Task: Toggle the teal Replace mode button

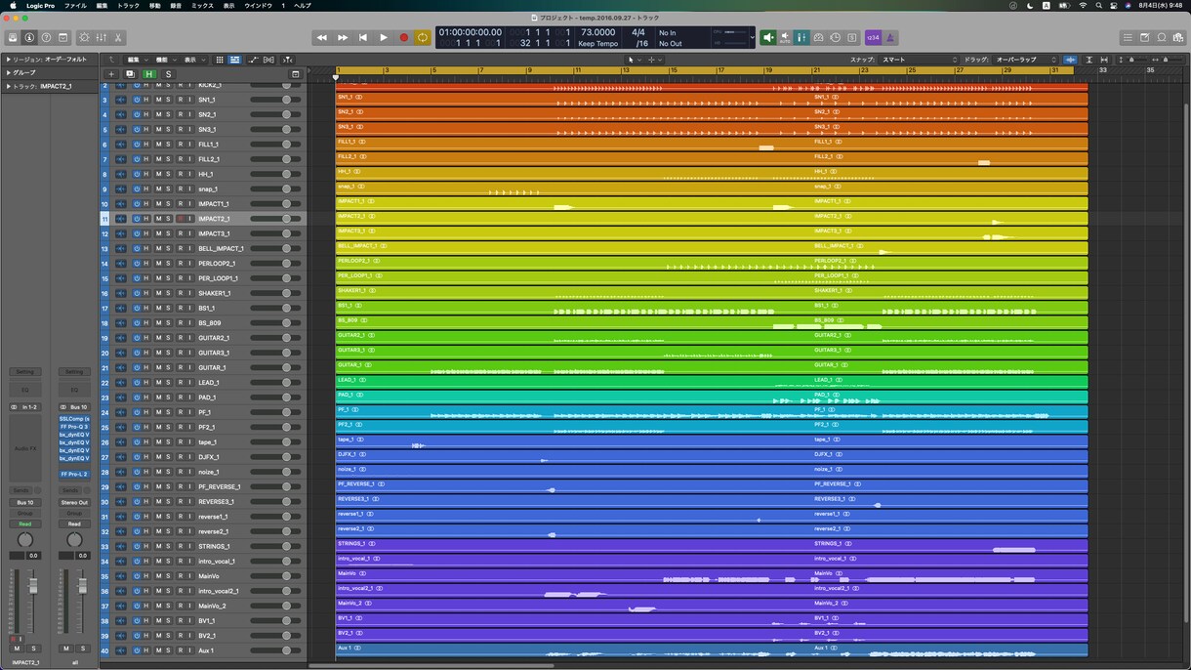Action: (x=801, y=37)
